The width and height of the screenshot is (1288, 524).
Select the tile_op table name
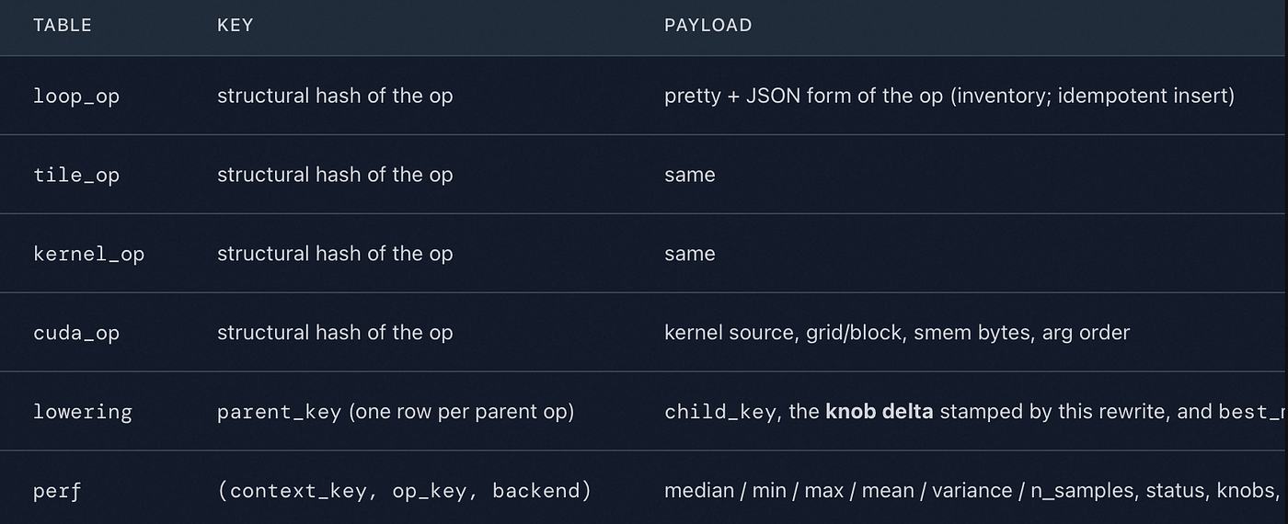76,175
